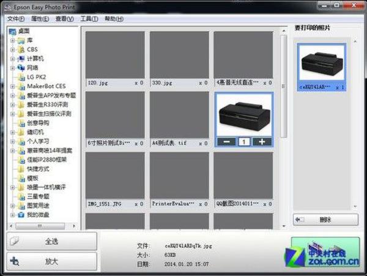Expand the 我的微盘 tree node
The width and height of the screenshot is (367, 276).
tap(13, 215)
